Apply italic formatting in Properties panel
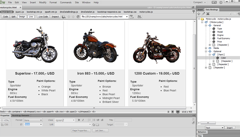 click(x=83, y=120)
